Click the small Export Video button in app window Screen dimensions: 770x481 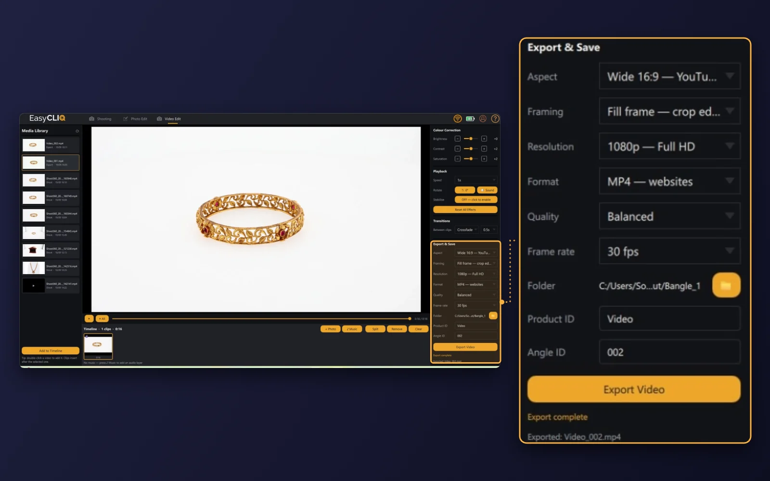[x=465, y=347]
